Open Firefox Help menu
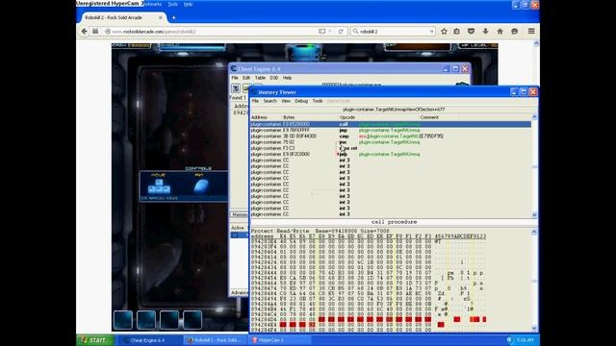This screenshot has width=616, height=346. coord(189,4)
